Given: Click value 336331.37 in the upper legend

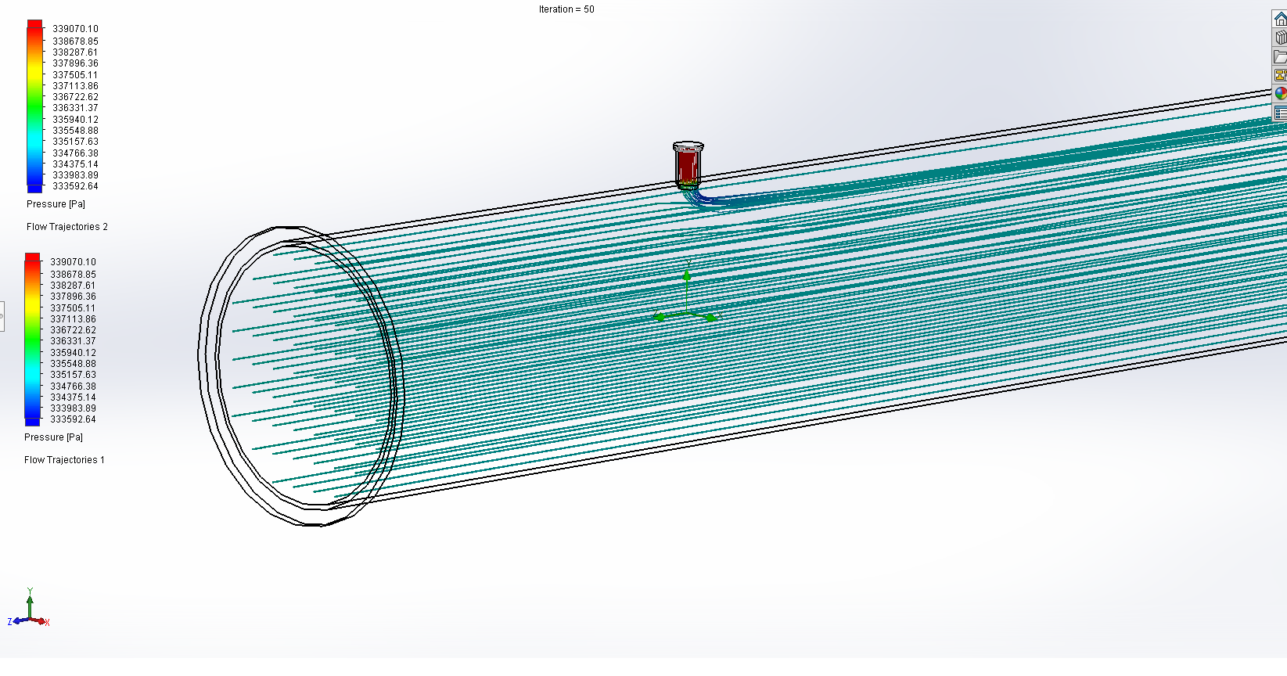Looking at the screenshot, I should pyautogui.click(x=75, y=108).
